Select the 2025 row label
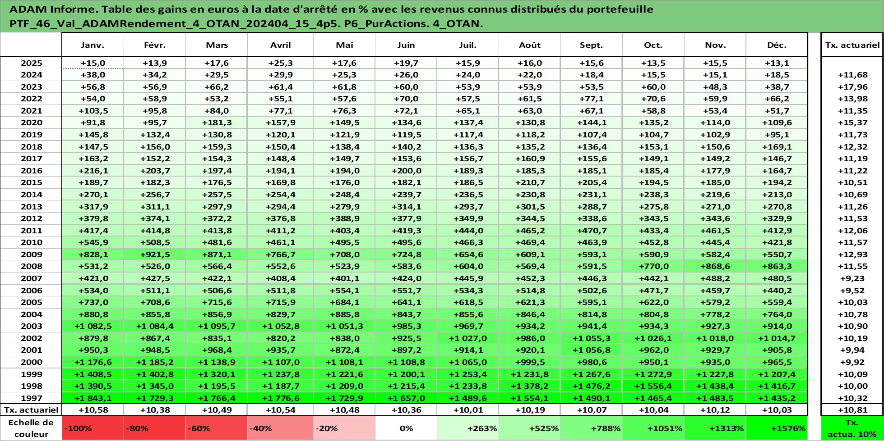Screen dimensions: 884x441 pos(31,63)
